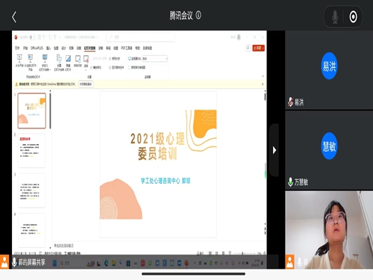Screen dimensions: 373x280
Task: Open the Custom Slide Show dropdown
Action: pos(45,63)
